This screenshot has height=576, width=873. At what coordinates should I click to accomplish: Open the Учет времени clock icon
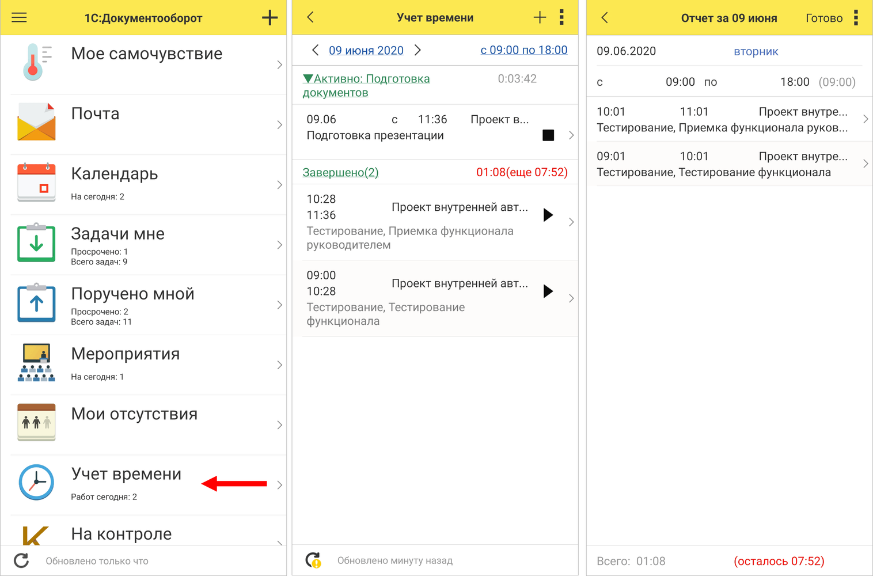pos(37,482)
